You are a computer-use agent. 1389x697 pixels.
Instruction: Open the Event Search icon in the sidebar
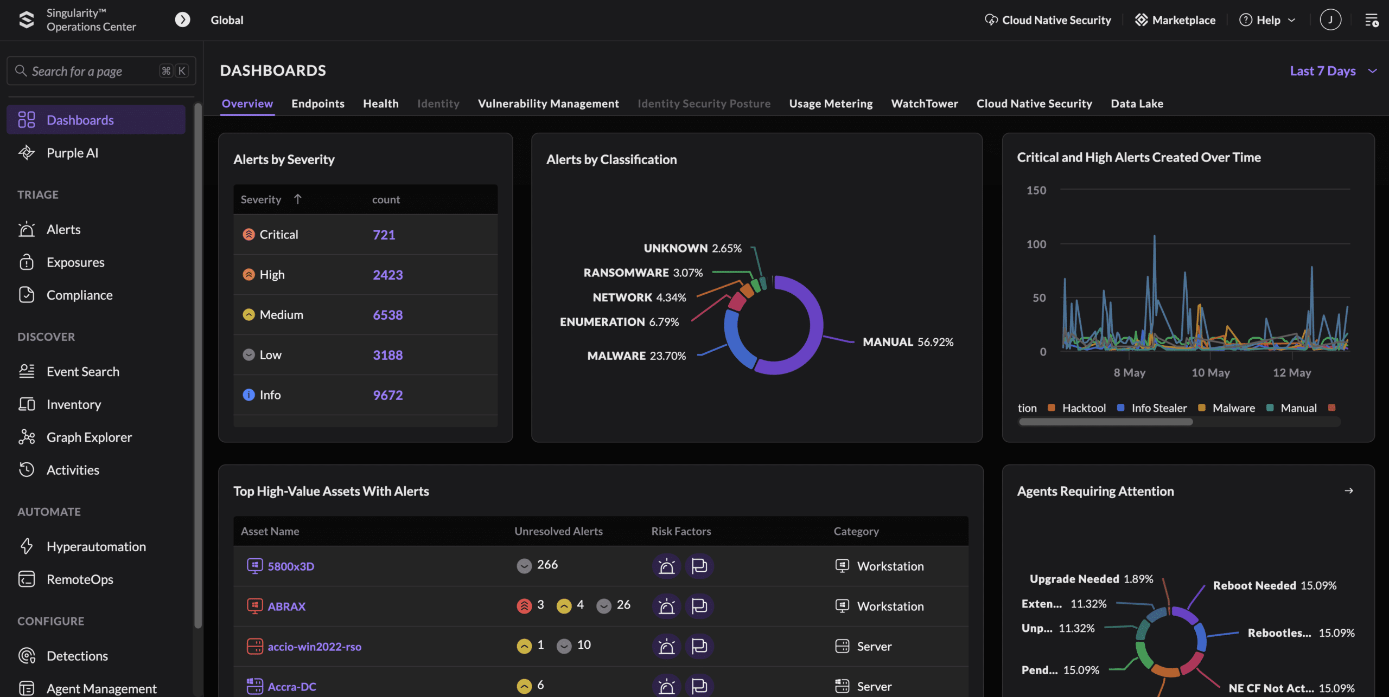click(x=26, y=371)
